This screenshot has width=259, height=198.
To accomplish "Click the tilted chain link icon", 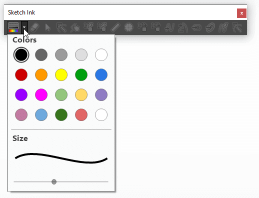I will [210, 27].
